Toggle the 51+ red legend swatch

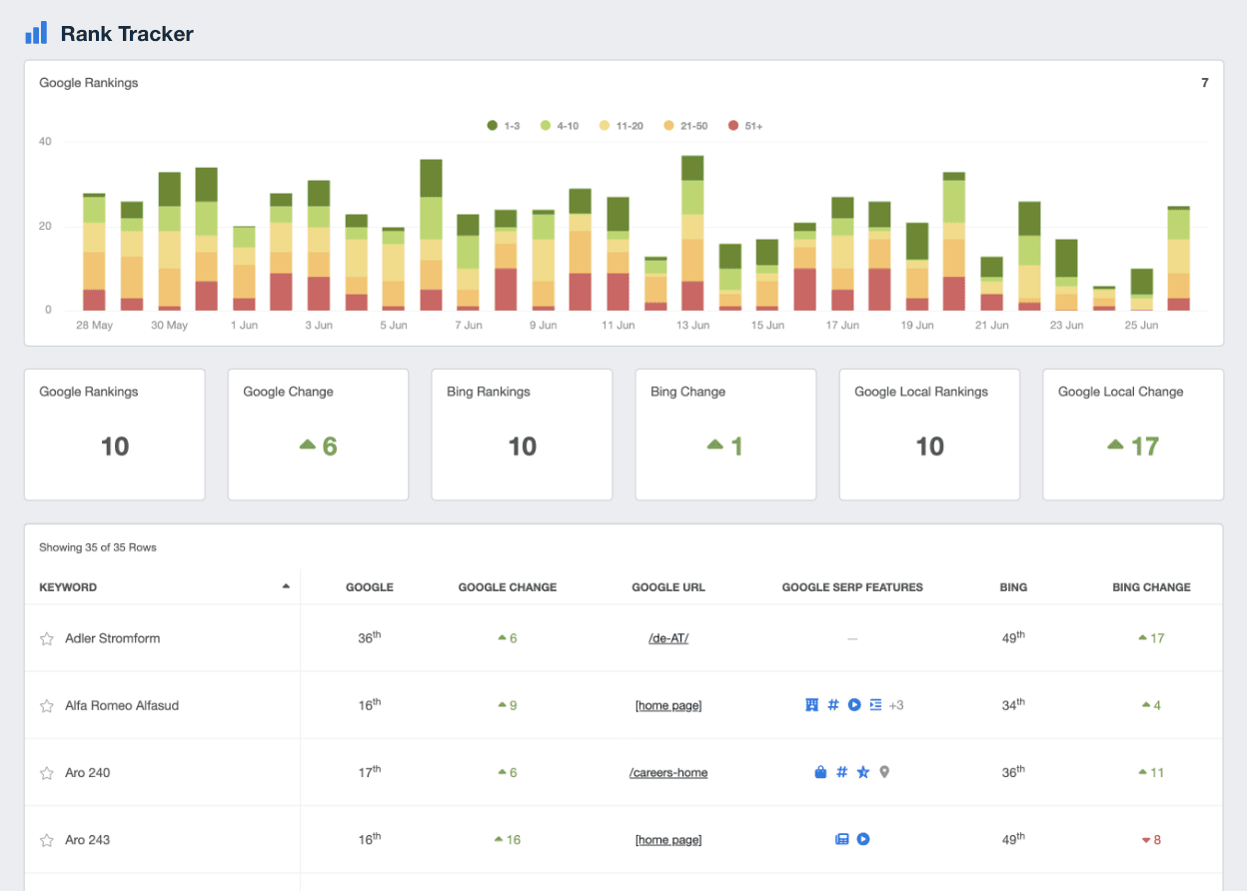733,126
